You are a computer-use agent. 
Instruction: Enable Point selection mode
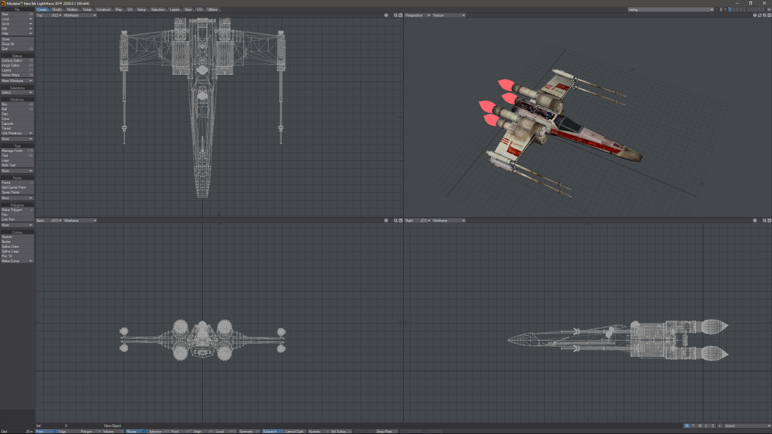click(46, 432)
